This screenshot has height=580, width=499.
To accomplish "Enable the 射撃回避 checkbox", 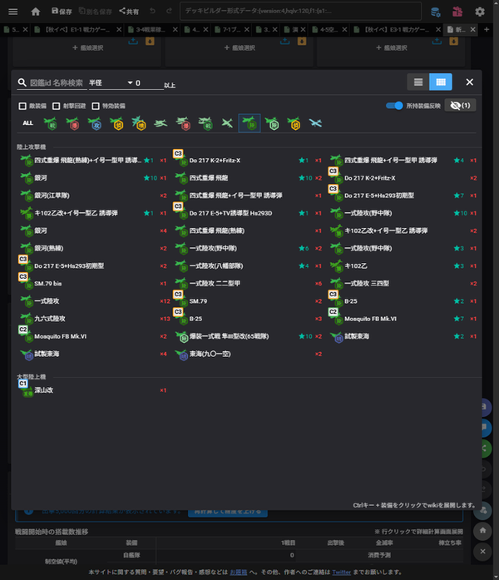I will (57, 107).
